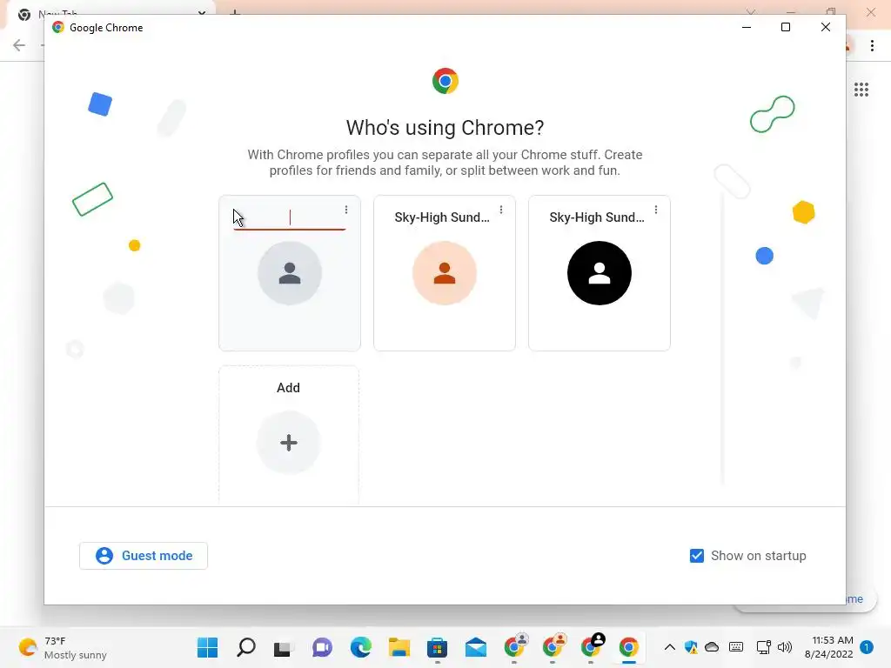The image size is (891, 668).
Task: Open more options on the black avatar profile
Action: (656, 210)
